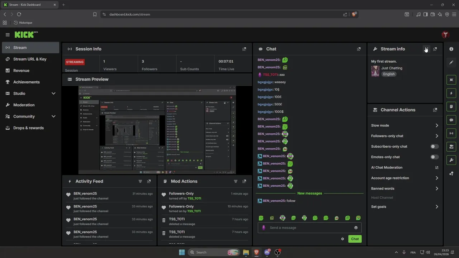
Task: Open the Achievements page
Action: point(30,82)
